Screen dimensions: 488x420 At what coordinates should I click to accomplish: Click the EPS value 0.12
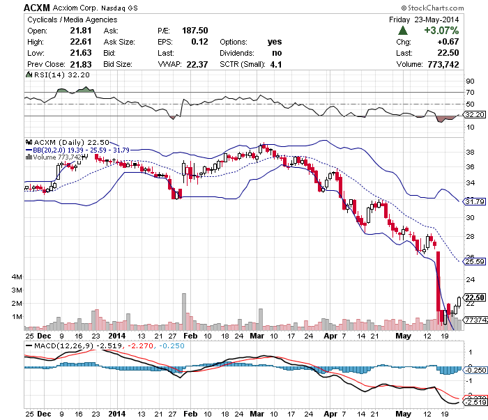199,42
